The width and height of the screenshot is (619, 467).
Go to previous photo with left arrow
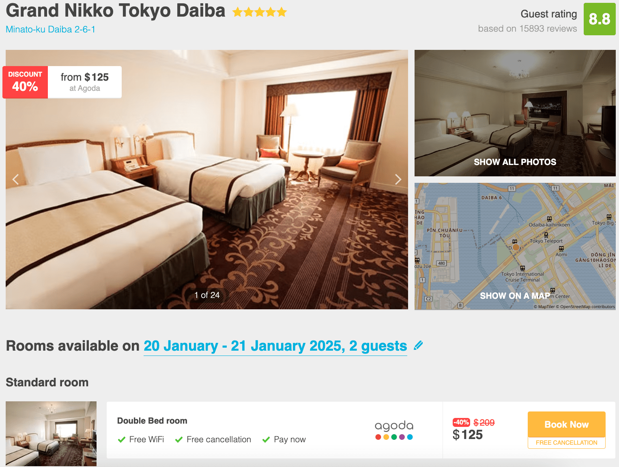point(15,179)
